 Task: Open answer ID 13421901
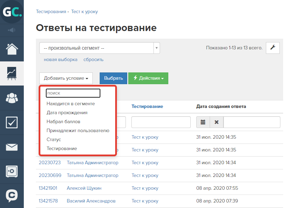pyautogui.click(x=48, y=188)
